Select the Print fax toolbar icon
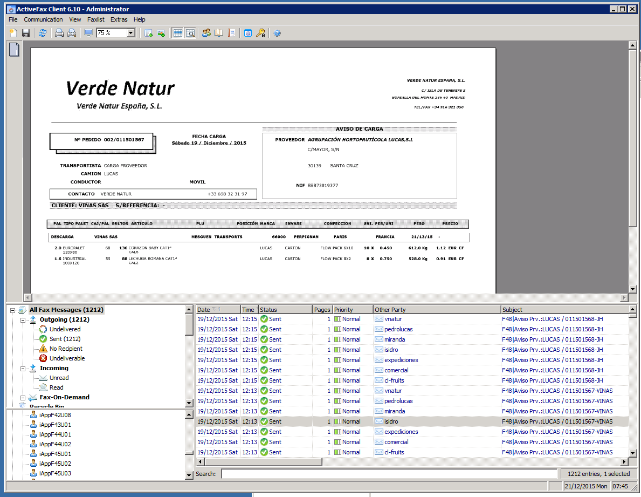The width and height of the screenshot is (641, 497). (59, 33)
